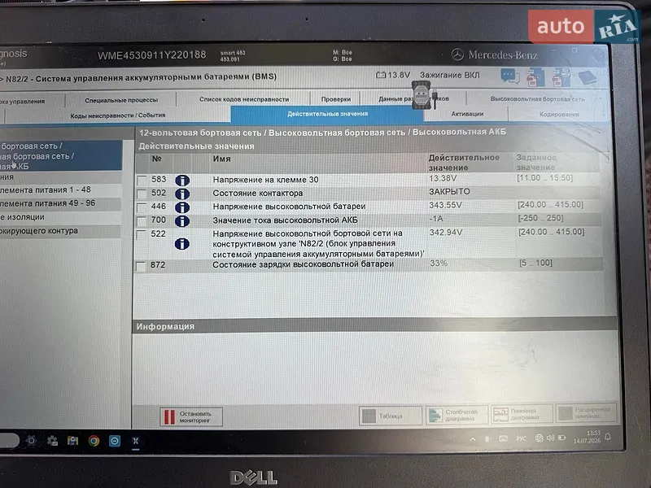Show info for row 446 battery voltage
651x488 pixels.
pos(182,207)
